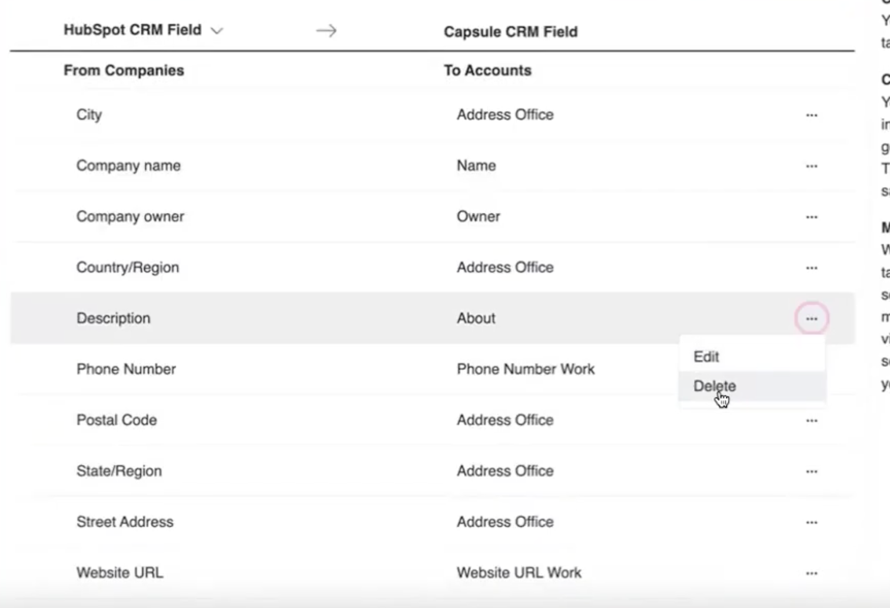890x608 pixels.
Task: Click the To Accounts heading
Action: pyautogui.click(x=487, y=71)
